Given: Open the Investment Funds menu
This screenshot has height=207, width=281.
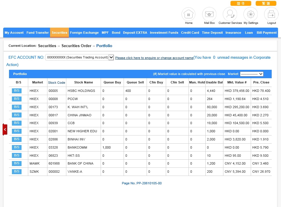Looking at the screenshot, I should point(164,33).
